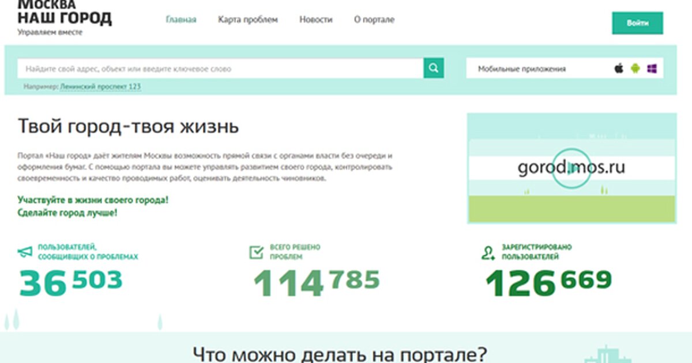Image resolution: width=692 pixels, height=363 pixels.
Task: Click the megaphone icon for problem reporters
Action: click(25, 252)
